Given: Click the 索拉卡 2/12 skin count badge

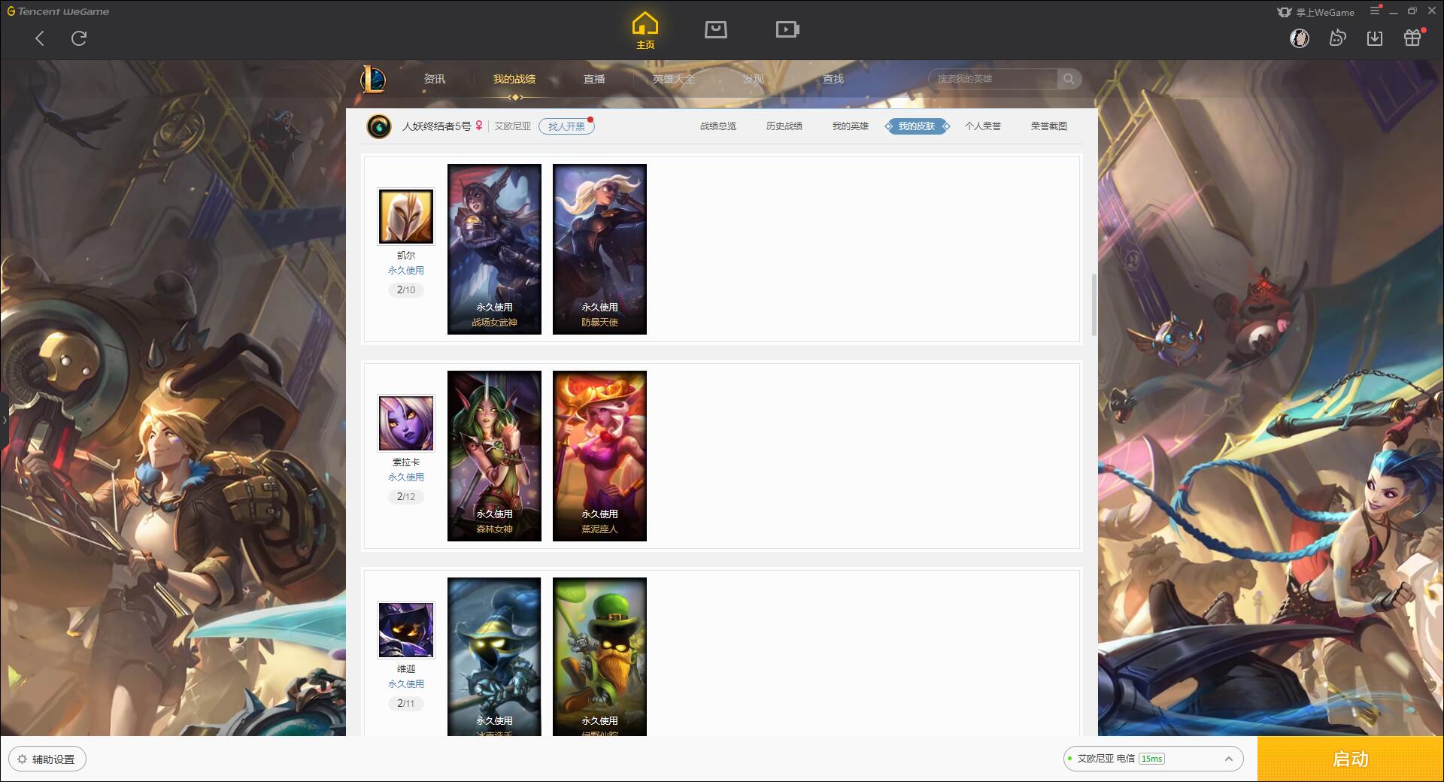Looking at the screenshot, I should (406, 497).
